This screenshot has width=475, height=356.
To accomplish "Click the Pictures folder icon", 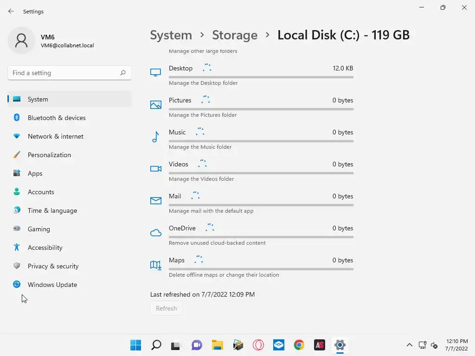I will (x=155, y=105).
